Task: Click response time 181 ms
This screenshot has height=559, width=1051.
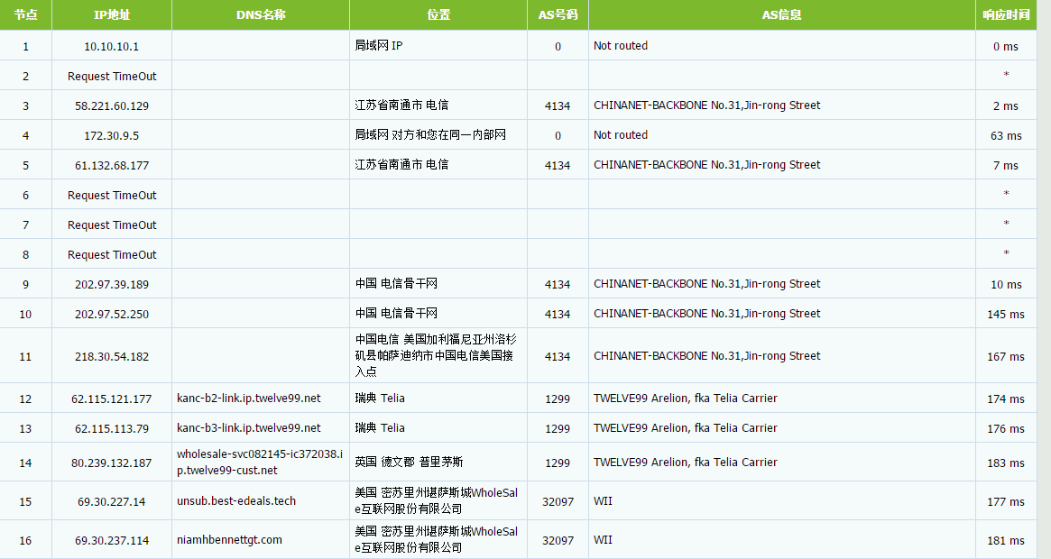Action: point(1006,540)
